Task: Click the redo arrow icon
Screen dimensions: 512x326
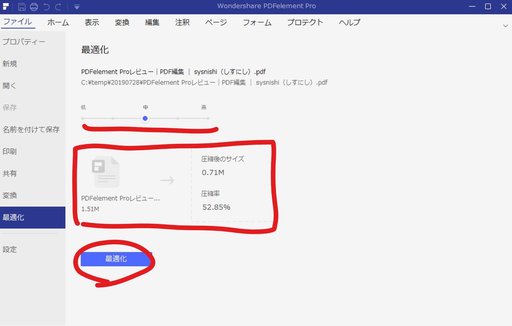Action: click(58, 6)
